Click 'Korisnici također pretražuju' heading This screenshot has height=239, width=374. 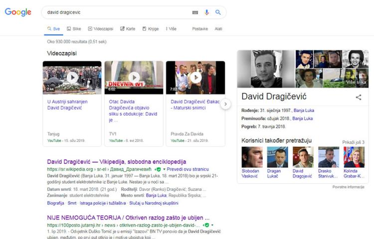tap(276, 141)
